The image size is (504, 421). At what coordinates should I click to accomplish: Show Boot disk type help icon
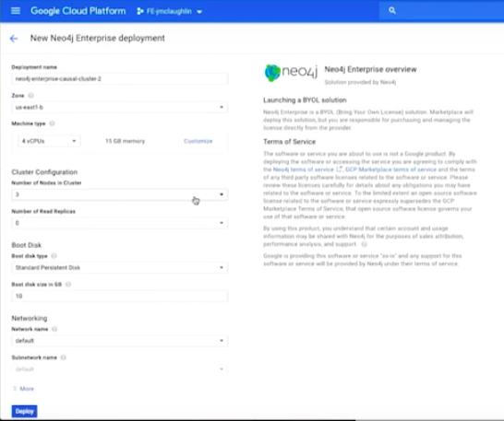[x=54, y=256]
